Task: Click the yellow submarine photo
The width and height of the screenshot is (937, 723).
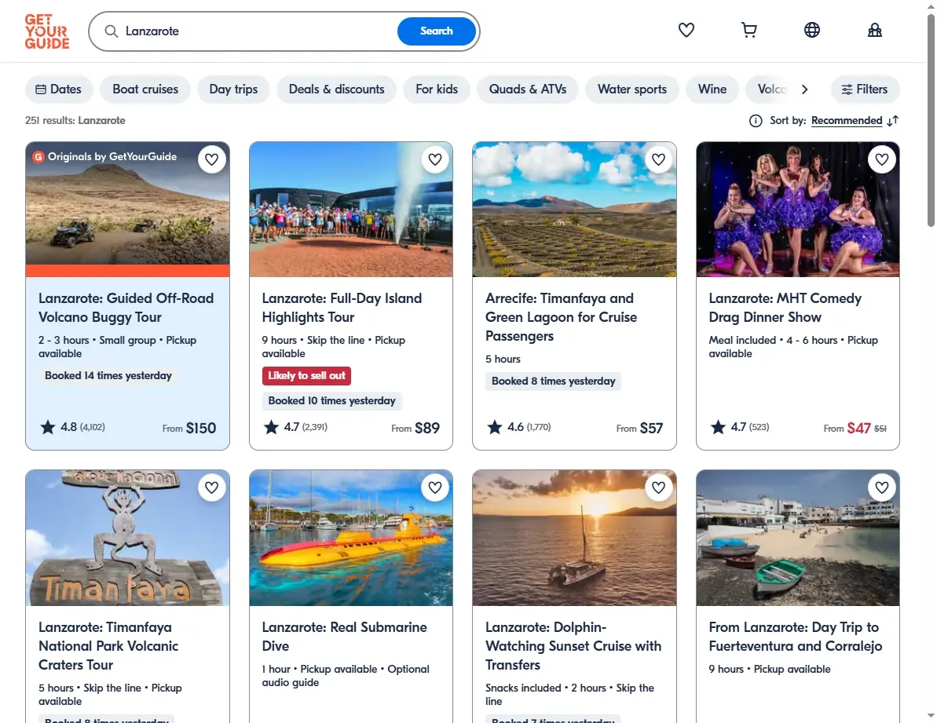Action: [x=351, y=538]
